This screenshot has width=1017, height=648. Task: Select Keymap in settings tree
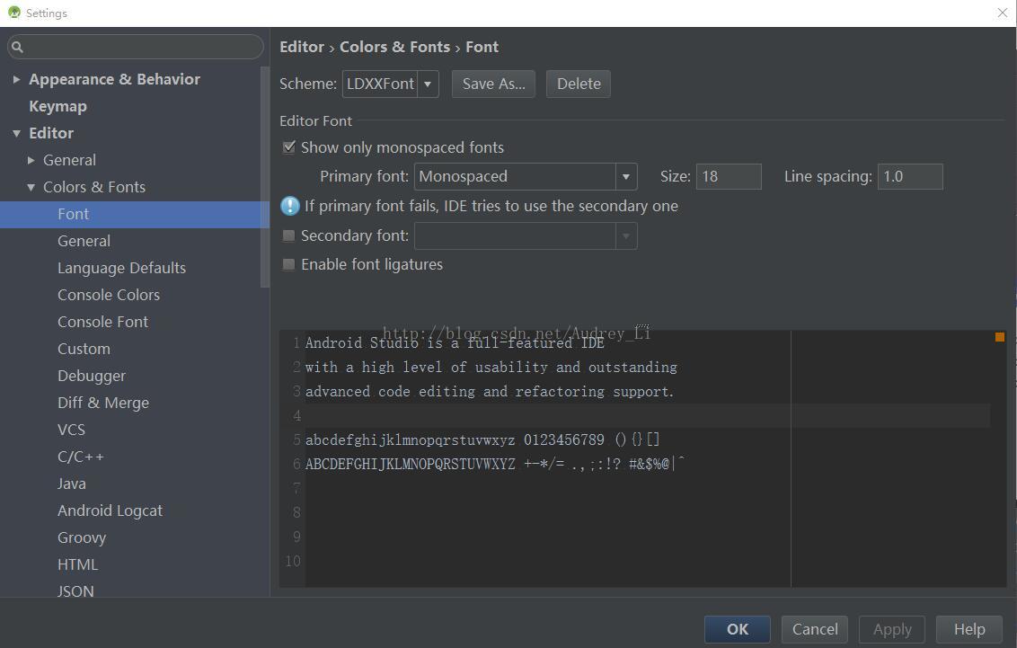pyautogui.click(x=57, y=106)
